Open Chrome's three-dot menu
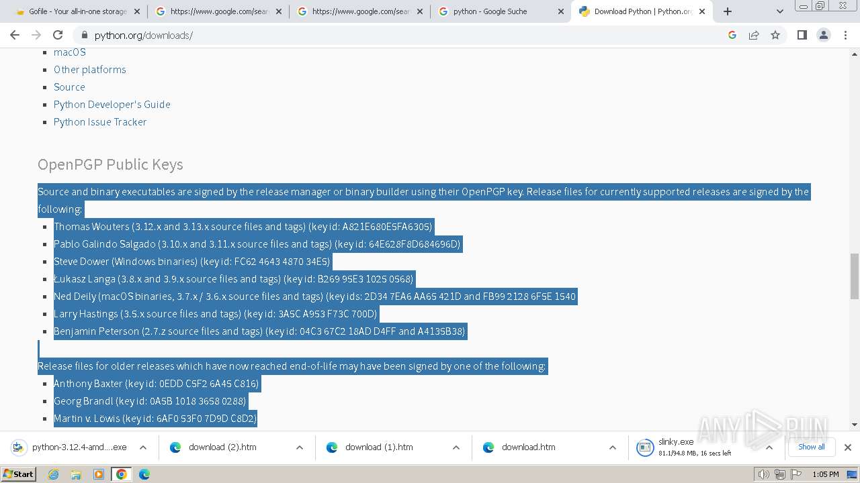This screenshot has width=860, height=483. pyautogui.click(x=845, y=35)
